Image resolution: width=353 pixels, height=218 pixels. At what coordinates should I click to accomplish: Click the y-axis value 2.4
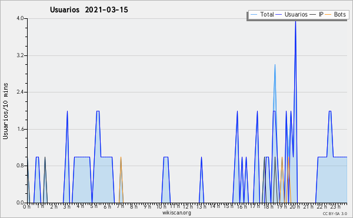pos(20,92)
